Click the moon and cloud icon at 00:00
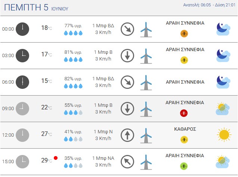 point(223,29)
